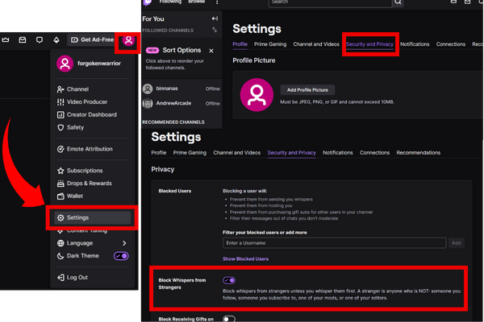Click the Emote Attribution icon
484x322 pixels.
(x=60, y=149)
